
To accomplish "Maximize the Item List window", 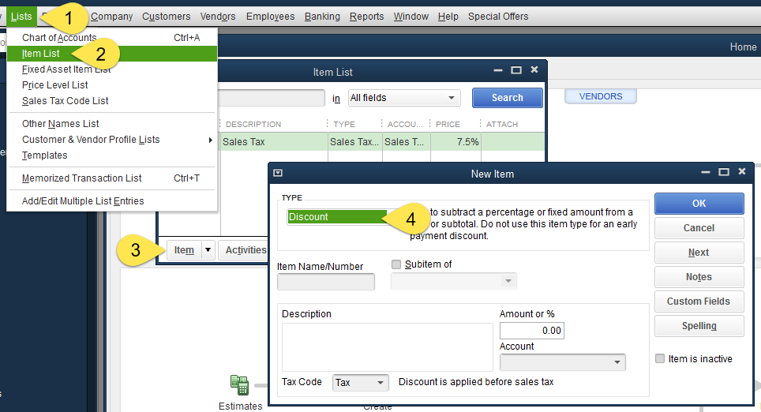I will point(516,70).
